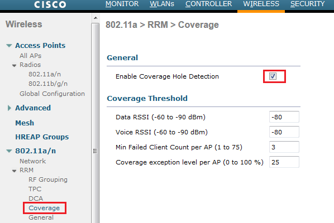Open the SECURITY menu

tap(308, 4)
